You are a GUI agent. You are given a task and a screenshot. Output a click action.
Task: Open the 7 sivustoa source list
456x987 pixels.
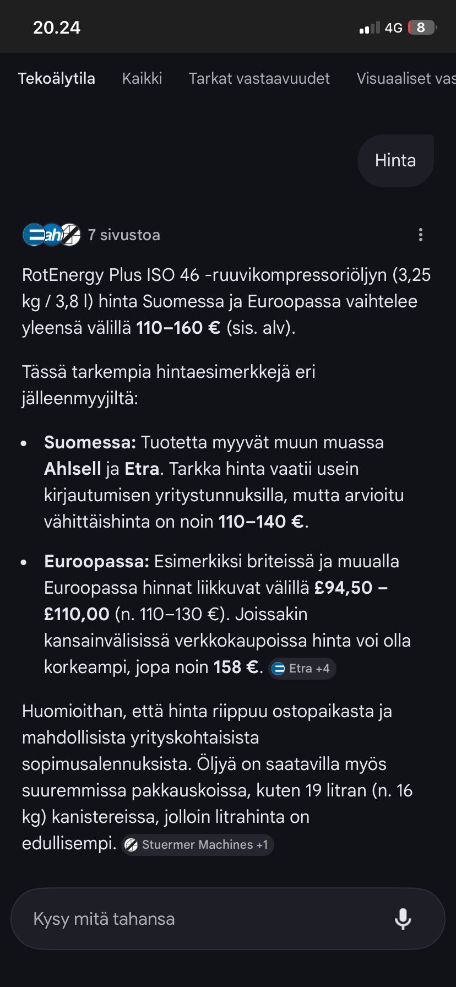124,235
